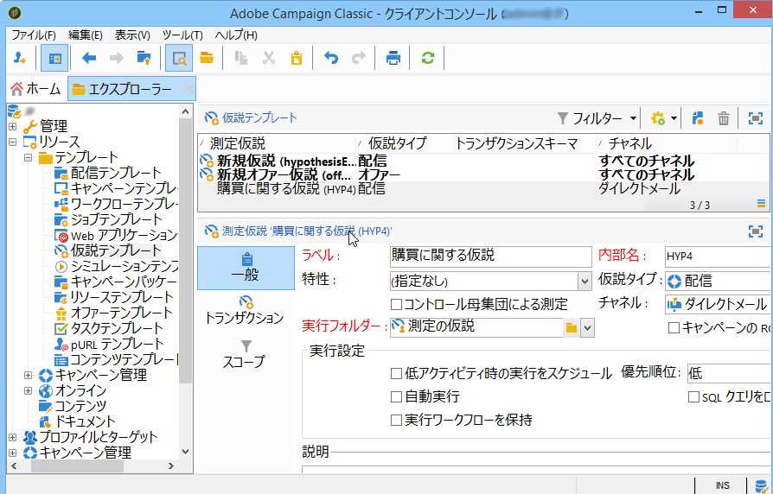This screenshot has width=773, height=494.
Task: Click the parent folder up icon
Action: 144,59
